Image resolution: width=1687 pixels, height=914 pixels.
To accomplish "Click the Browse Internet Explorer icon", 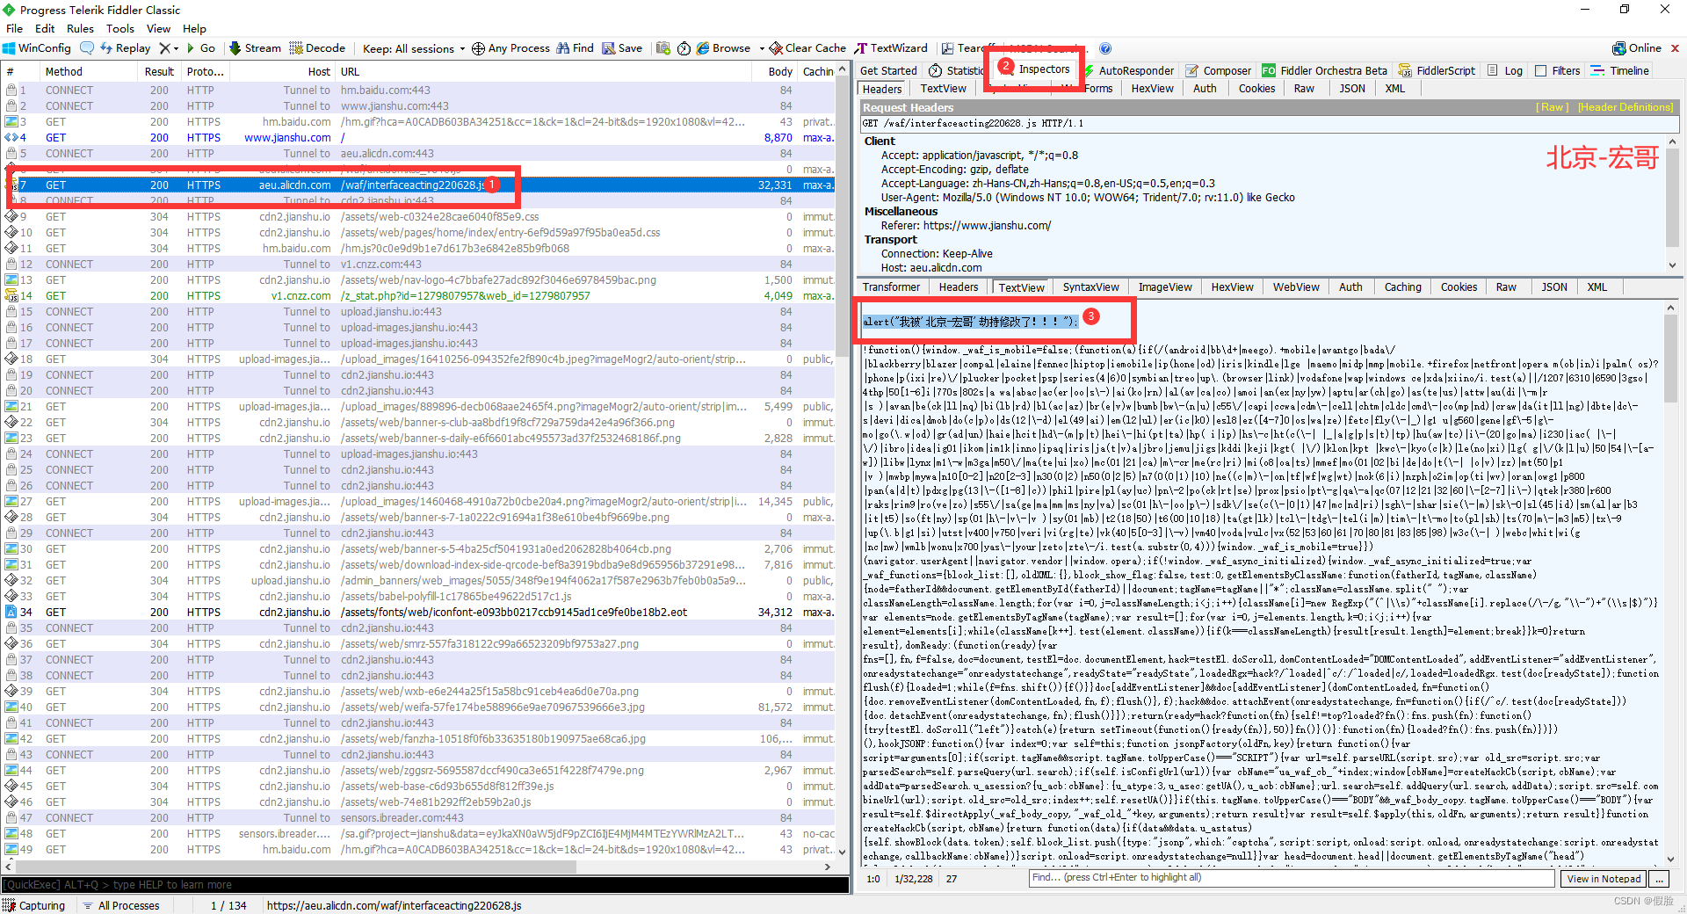I will [703, 48].
